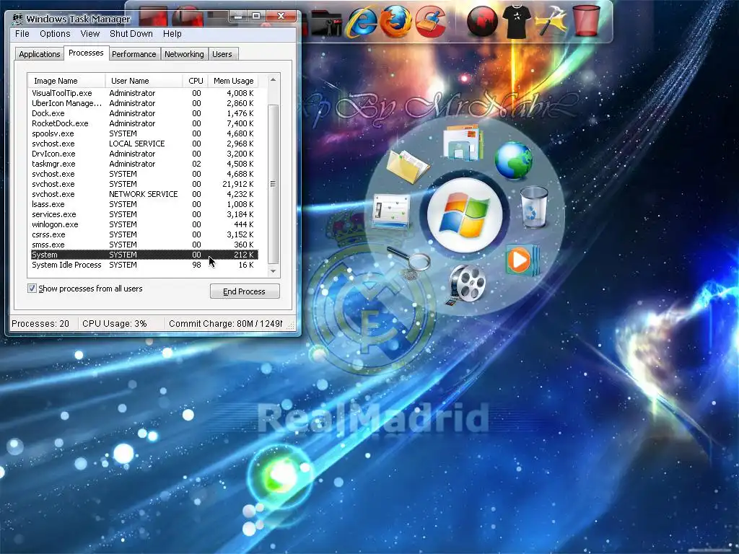739x554 pixels.
Task: Click the Task Manager title bar icon
Action: pos(17,19)
